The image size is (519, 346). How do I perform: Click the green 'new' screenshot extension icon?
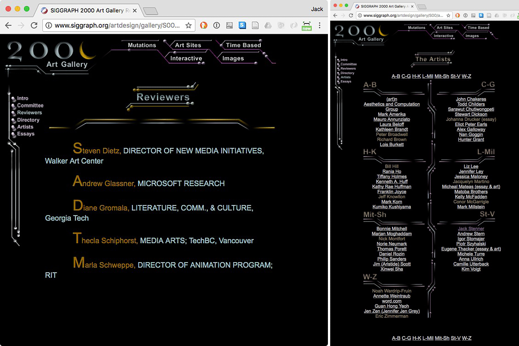[306, 26]
